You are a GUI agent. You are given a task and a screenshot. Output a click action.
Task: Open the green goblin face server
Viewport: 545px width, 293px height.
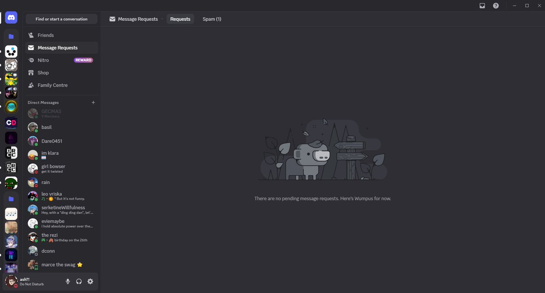[11, 183]
